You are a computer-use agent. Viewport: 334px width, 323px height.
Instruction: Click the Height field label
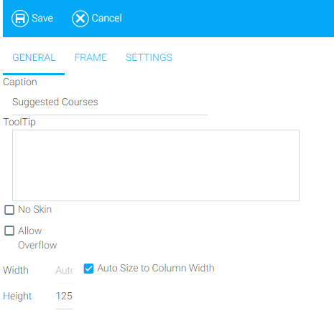pyautogui.click(x=17, y=297)
